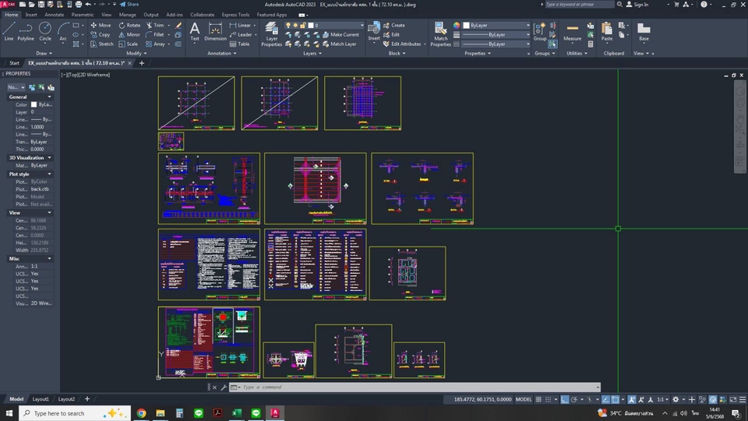Select the Circle tool
Screen dimensions: 748x421
pyautogui.click(x=45, y=31)
